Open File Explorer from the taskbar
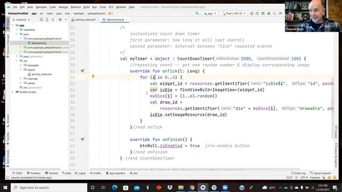 (181, 187)
